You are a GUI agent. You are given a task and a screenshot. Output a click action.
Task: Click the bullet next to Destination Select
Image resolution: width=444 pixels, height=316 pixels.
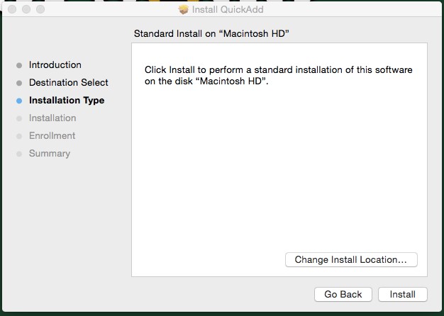coord(19,83)
